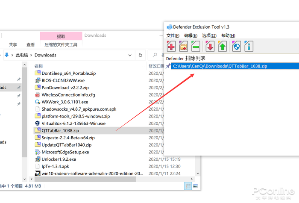The image size is (299, 203).
Task: Click the Unlocker1.9.2.exe file icon
Action: [38, 159]
